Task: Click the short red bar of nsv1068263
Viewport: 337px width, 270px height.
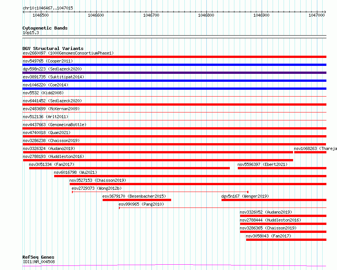Action: (310, 152)
